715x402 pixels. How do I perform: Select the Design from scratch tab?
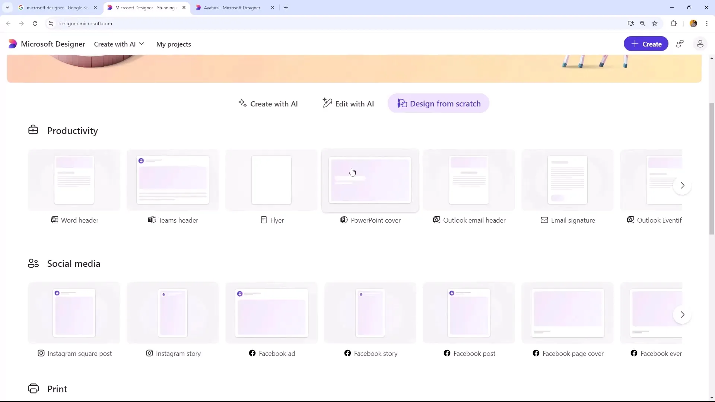click(438, 103)
